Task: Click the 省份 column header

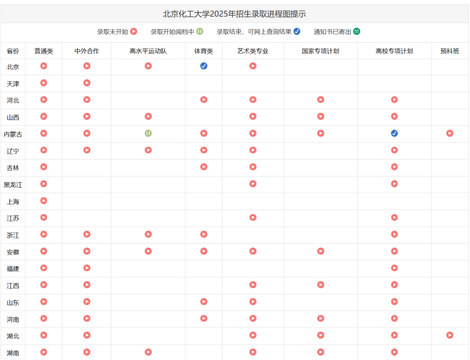Action: pyautogui.click(x=13, y=51)
